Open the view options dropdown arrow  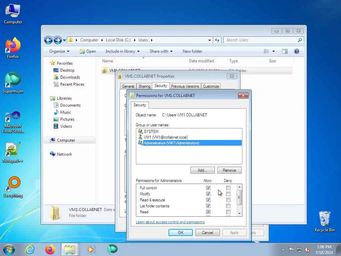point(273,51)
